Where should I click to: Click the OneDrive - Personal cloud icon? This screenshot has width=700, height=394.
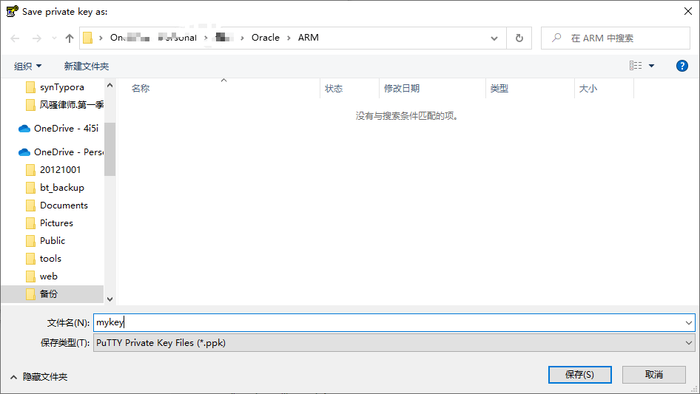click(24, 152)
